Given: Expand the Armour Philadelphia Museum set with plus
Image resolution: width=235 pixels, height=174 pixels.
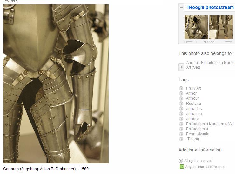Looking at the screenshot, I should click(x=181, y=67).
